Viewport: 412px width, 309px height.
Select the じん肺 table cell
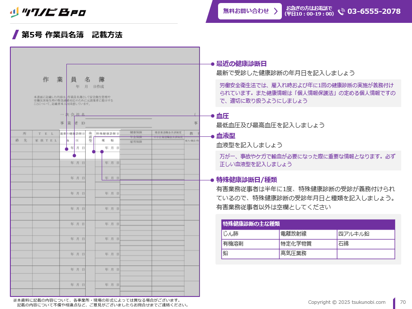(250, 234)
